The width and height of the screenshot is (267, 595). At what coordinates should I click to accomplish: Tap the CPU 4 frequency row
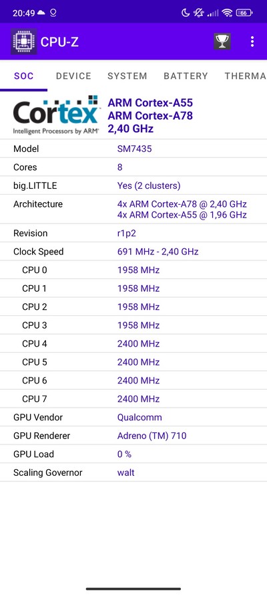pos(133,344)
